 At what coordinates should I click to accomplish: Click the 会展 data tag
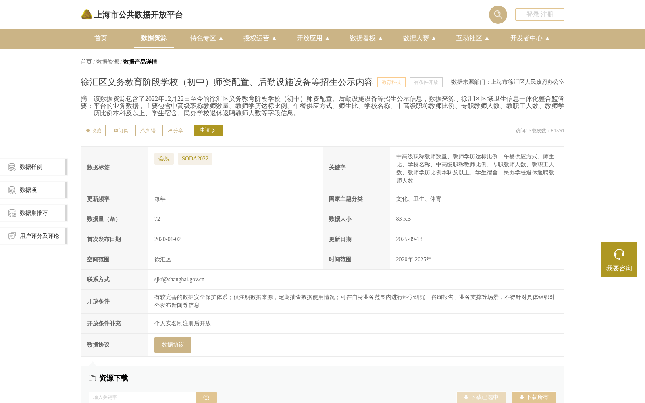164,159
